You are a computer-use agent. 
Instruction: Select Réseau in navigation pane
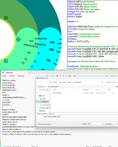(x=42, y=111)
